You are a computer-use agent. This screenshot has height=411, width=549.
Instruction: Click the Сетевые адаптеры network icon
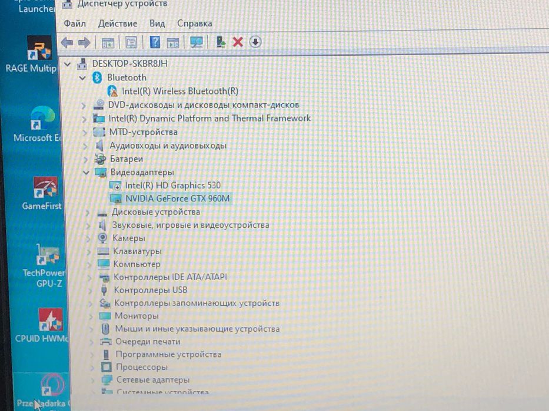(107, 380)
